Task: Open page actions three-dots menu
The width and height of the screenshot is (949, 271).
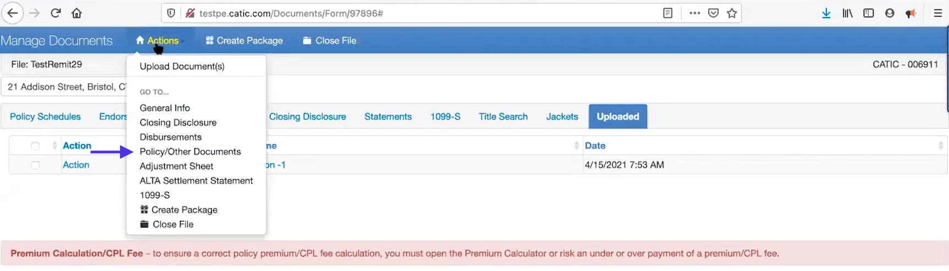Action: pos(695,13)
